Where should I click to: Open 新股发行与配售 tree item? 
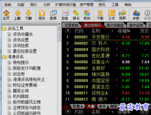tap(27, 68)
